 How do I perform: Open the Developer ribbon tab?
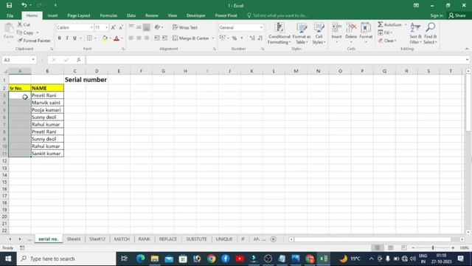(x=195, y=16)
